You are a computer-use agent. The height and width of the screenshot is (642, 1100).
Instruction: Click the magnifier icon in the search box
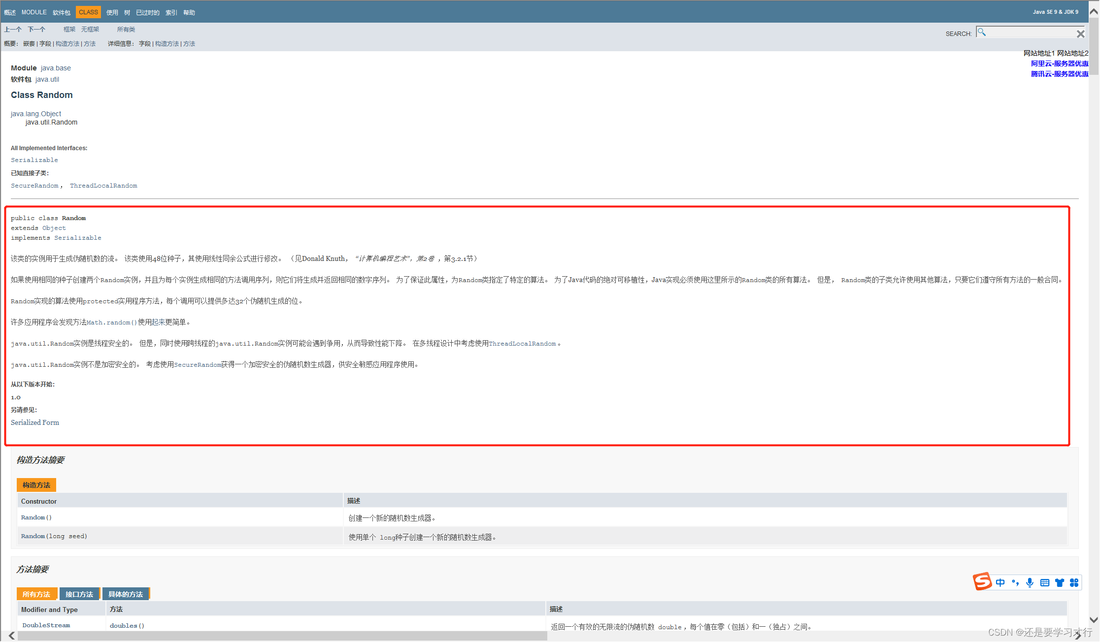[982, 32]
